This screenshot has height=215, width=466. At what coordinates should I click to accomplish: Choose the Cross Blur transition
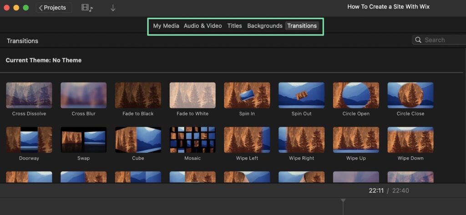coord(84,95)
